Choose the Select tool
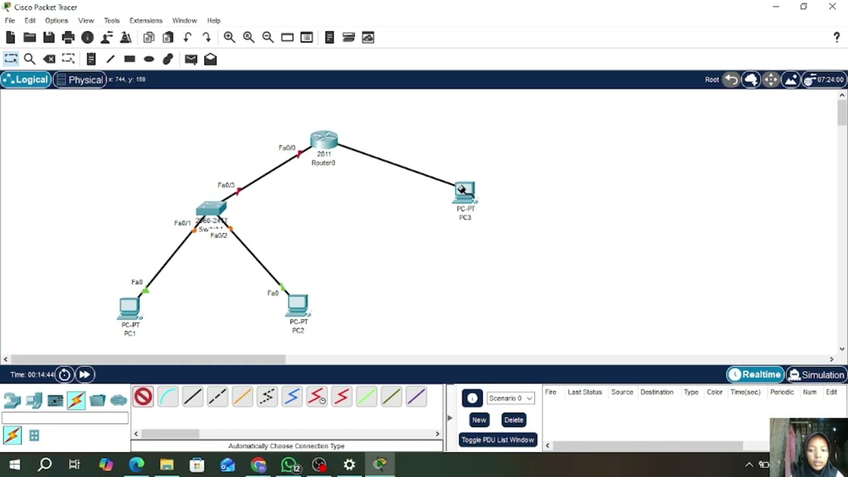 pos(11,59)
